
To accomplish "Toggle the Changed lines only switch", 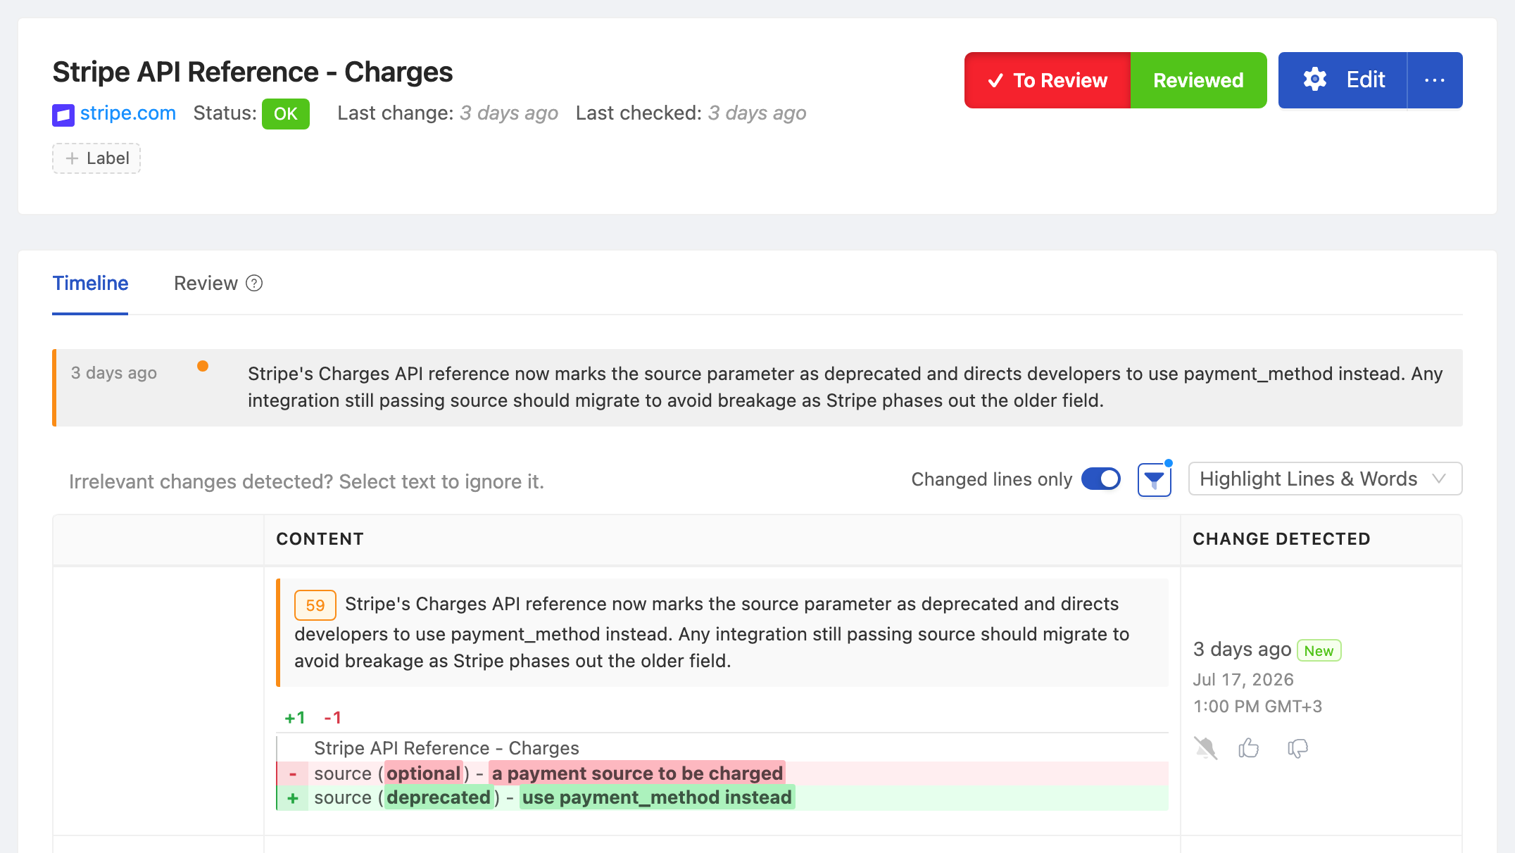I will 1101,479.
